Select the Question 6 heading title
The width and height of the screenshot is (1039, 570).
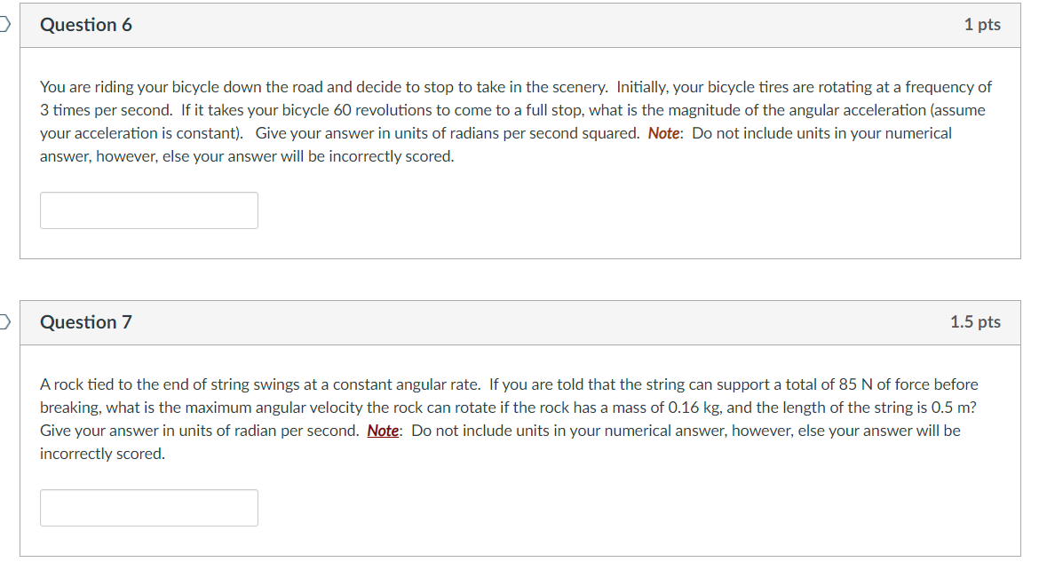(x=86, y=25)
